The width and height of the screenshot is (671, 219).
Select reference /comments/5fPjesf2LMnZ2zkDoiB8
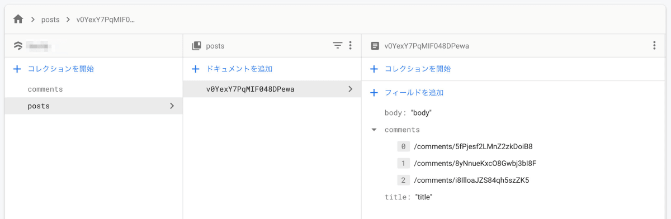pos(473,147)
